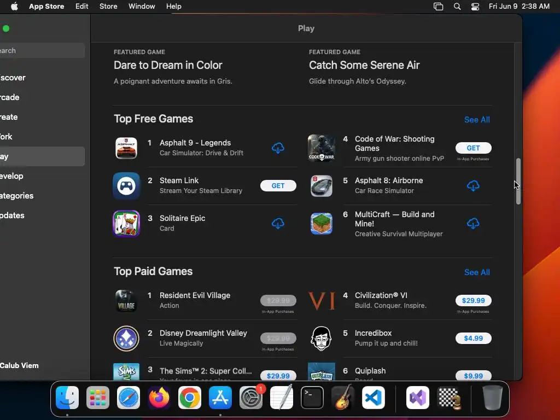See All Top Paid Games
The height and width of the screenshot is (420, 560).
click(x=477, y=272)
